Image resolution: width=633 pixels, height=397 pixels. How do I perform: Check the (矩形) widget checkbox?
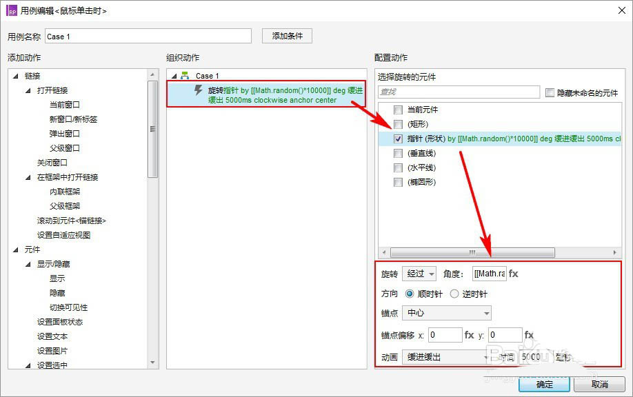398,124
